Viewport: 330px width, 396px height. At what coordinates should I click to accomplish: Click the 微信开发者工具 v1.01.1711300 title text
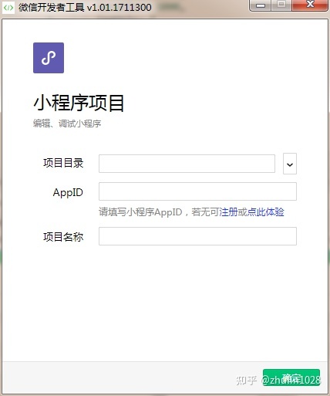pyautogui.click(x=85, y=8)
